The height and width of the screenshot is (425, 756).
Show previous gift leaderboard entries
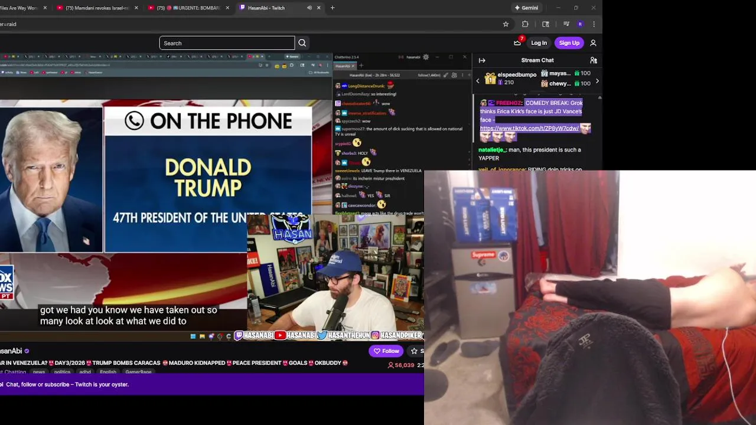pyautogui.click(x=478, y=81)
